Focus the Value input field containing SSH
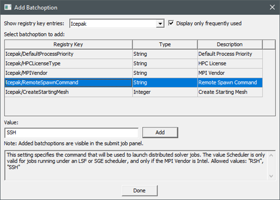280x200 pixels. pyautogui.click(x=71, y=133)
